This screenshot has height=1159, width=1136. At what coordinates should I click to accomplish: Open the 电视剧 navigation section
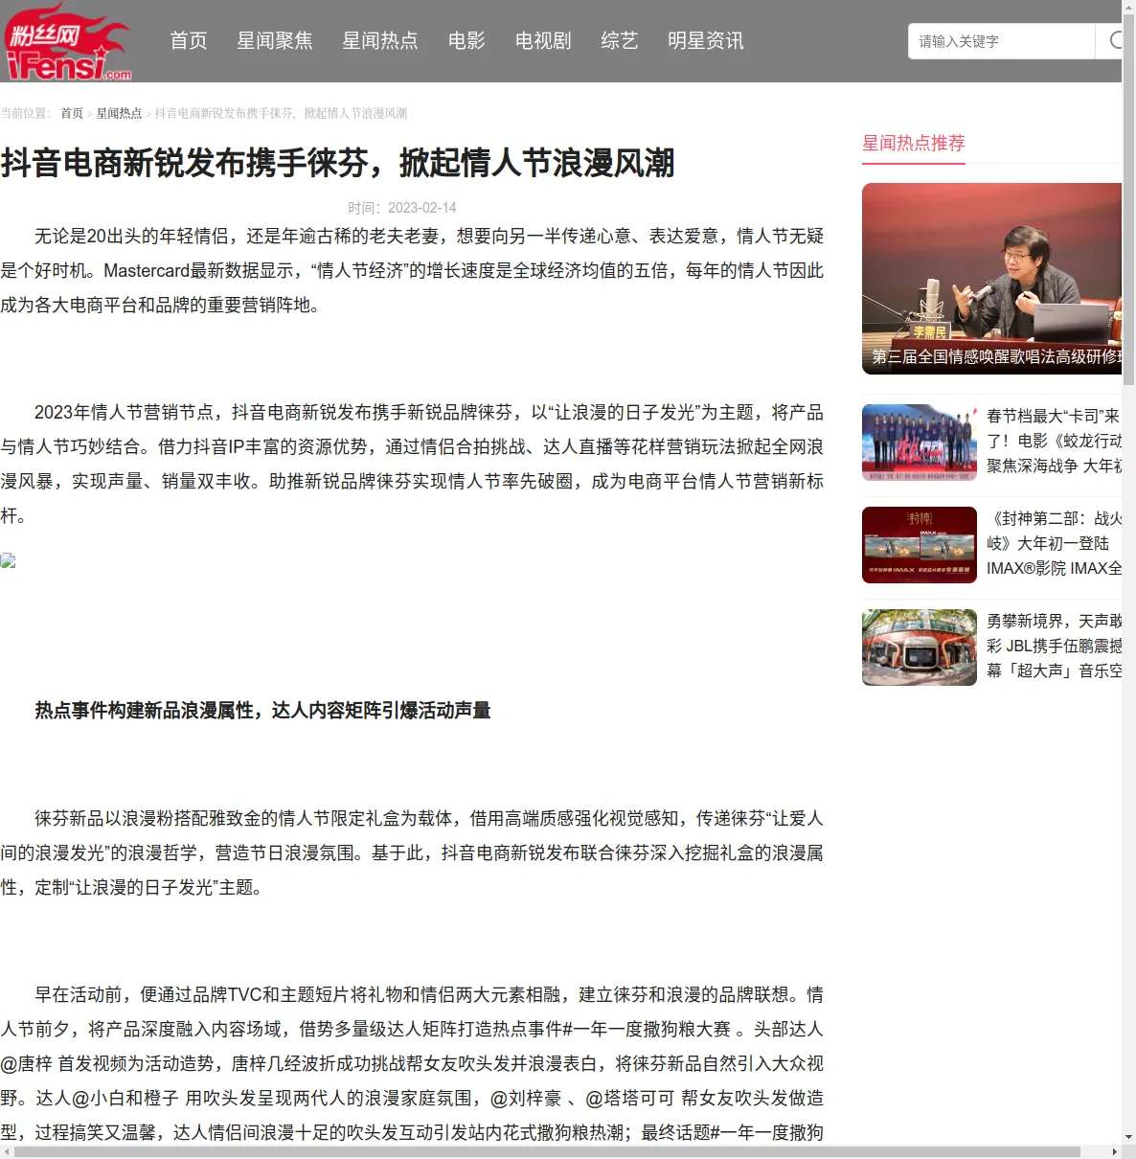[543, 40]
